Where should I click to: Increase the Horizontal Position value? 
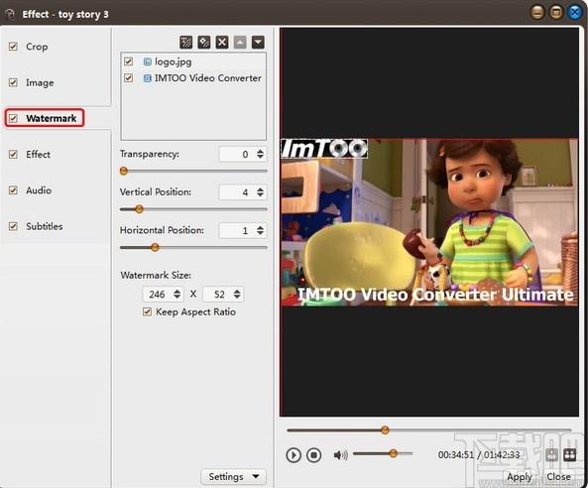(x=260, y=228)
